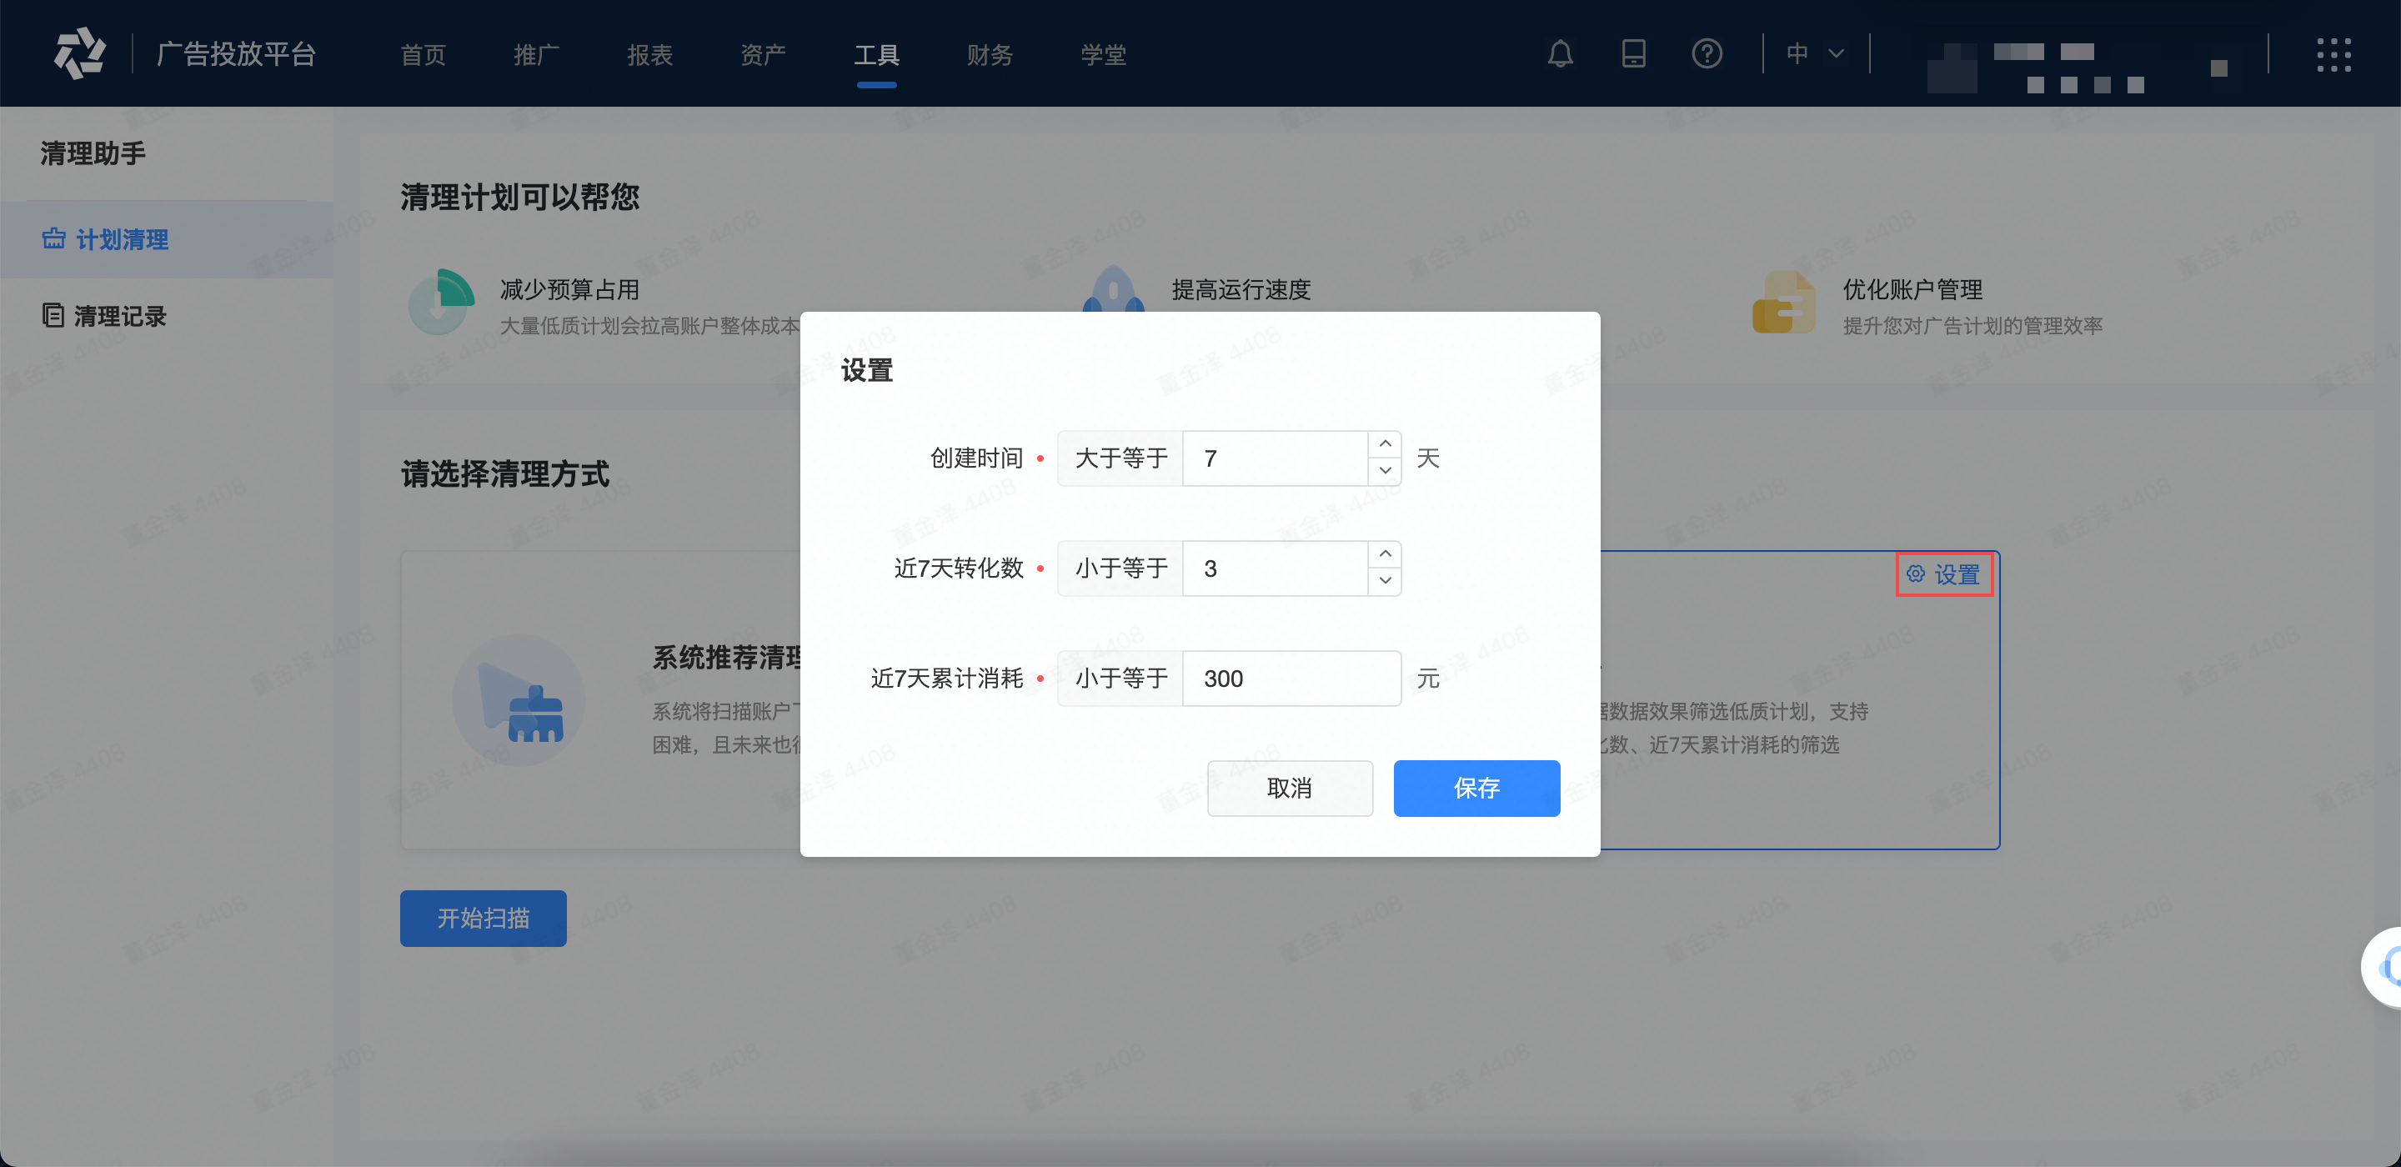Open the 大于等于 condition selector for 创建时间

pos(1120,458)
